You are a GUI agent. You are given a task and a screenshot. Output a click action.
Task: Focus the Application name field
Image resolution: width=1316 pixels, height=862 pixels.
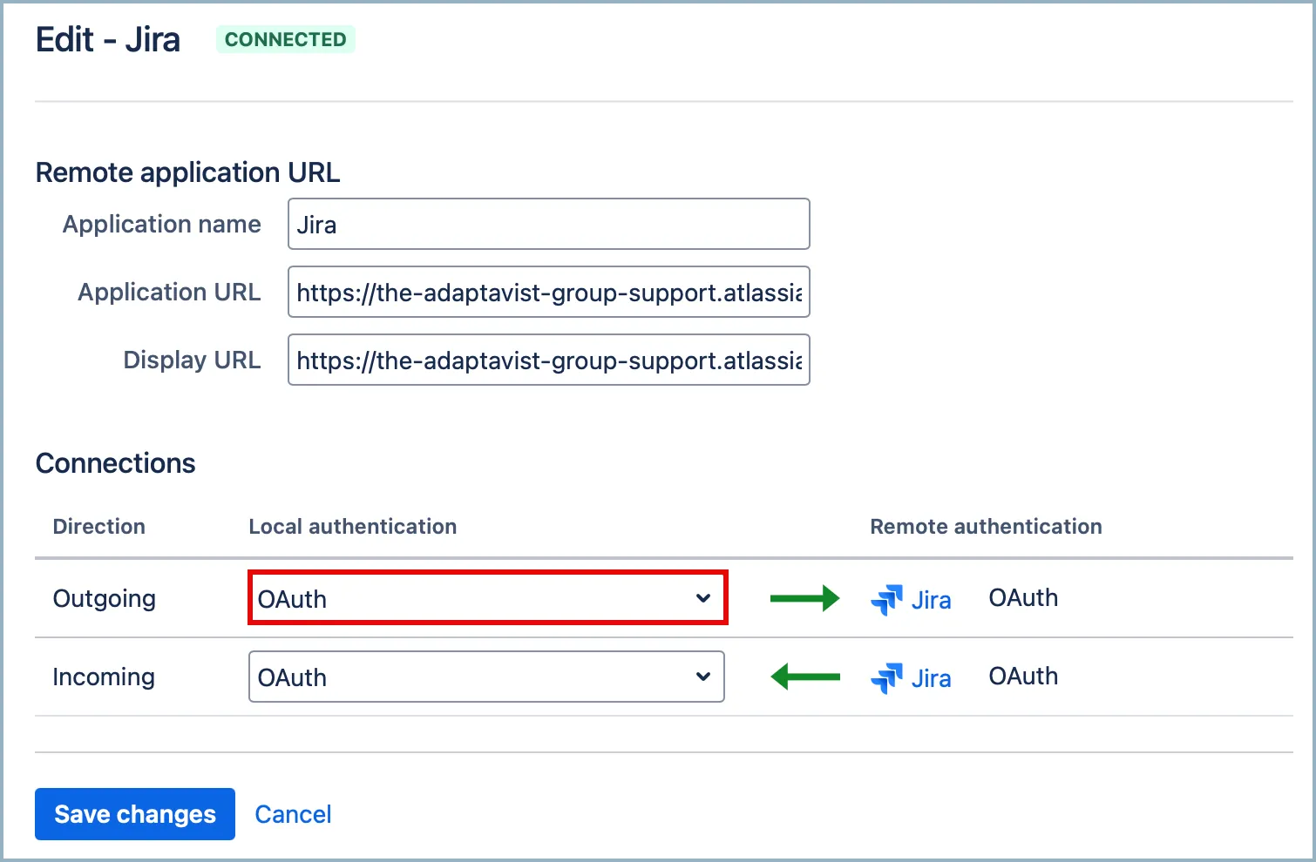click(549, 224)
